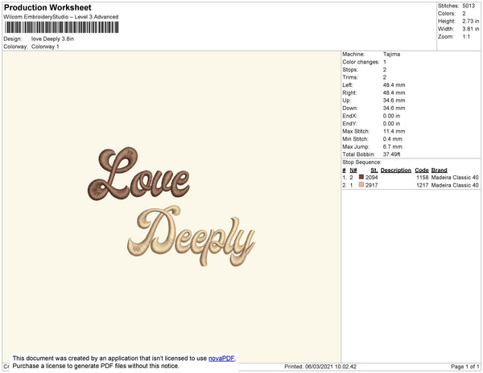The height and width of the screenshot is (373, 483).
Task: Click the Left value 48.4 mm
Action: (394, 85)
